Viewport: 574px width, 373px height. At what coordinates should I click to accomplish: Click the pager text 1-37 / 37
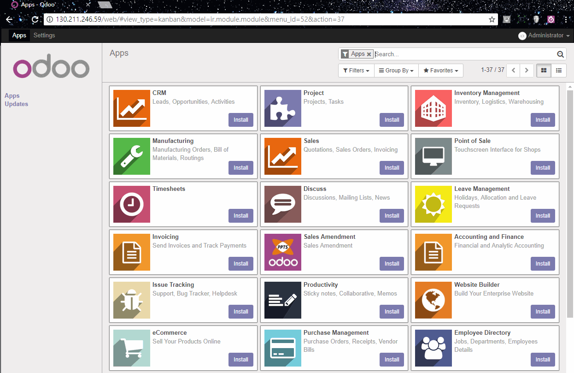click(492, 70)
